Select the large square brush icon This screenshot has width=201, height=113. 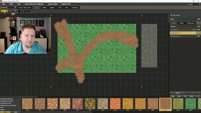coord(28,11)
